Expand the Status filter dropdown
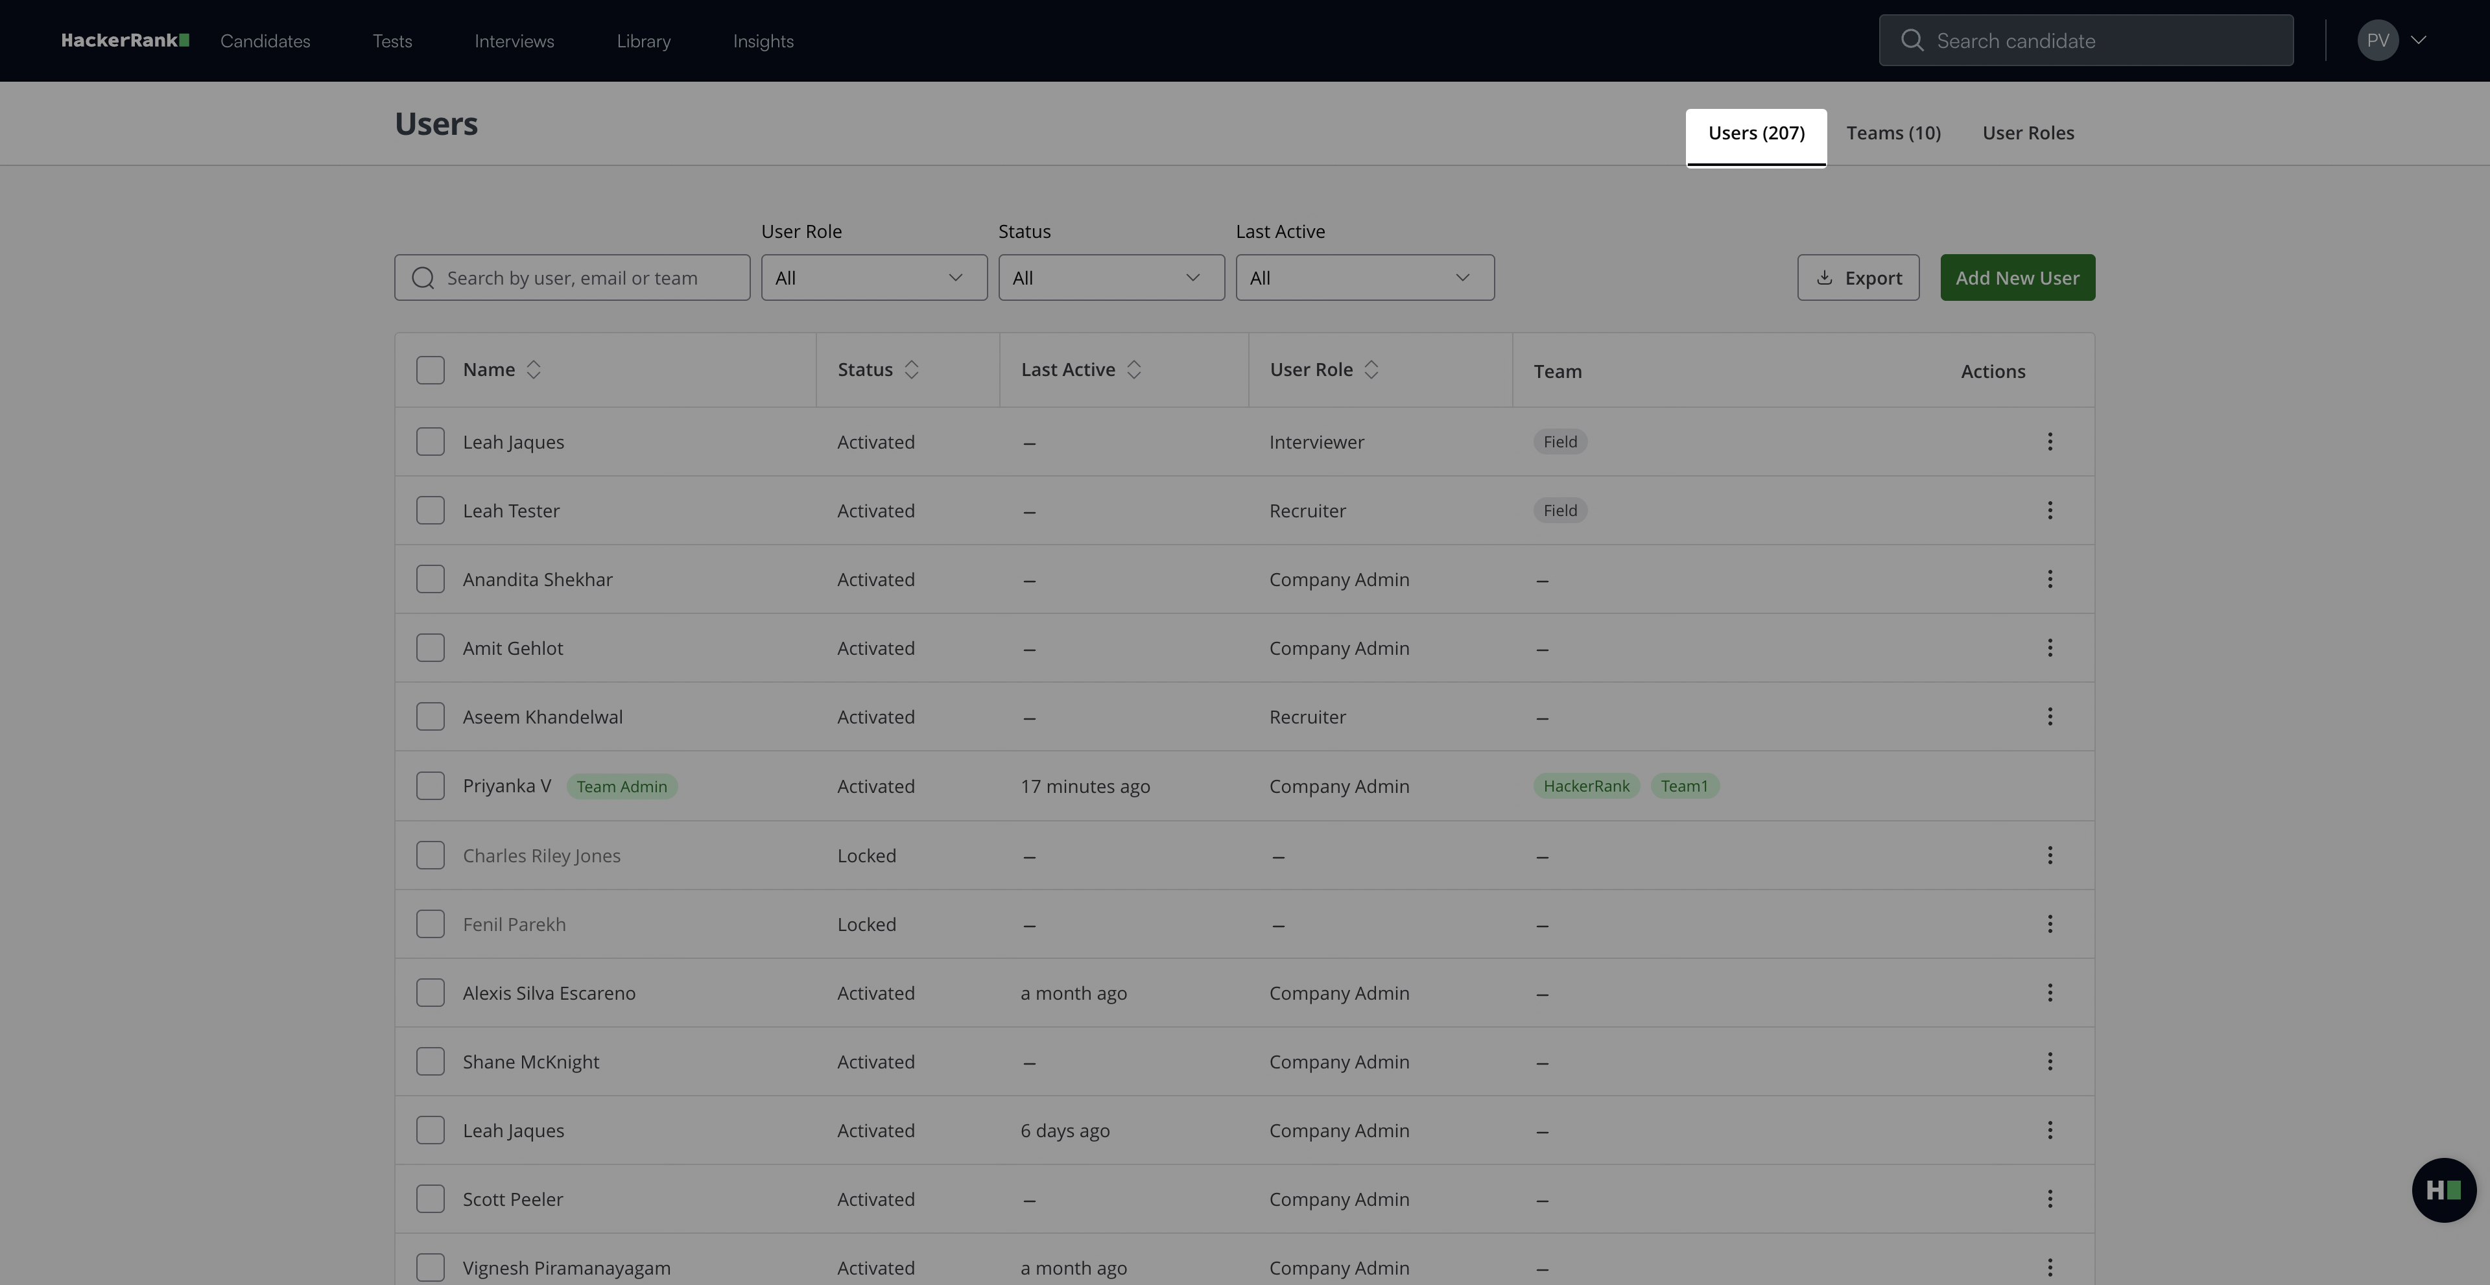The height and width of the screenshot is (1285, 2490). tap(1111, 278)
